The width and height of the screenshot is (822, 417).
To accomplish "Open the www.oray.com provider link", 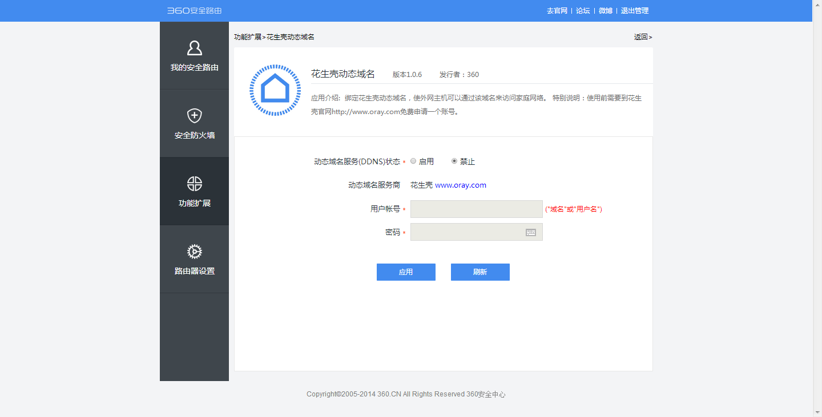I will (461, 185).
